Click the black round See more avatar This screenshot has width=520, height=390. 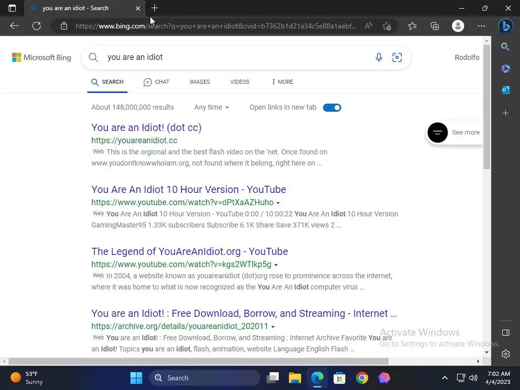(437, 133)
